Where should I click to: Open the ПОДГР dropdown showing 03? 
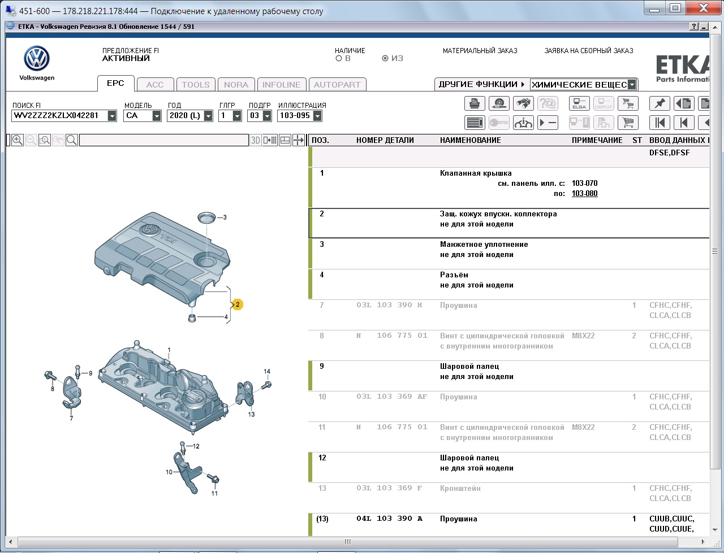(x=266, y=116)
